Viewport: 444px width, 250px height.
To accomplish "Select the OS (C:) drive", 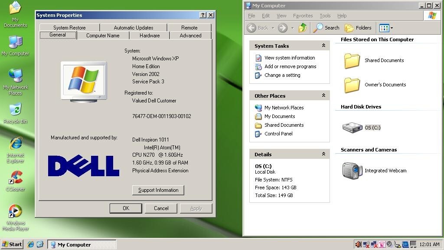I will 362,128.
